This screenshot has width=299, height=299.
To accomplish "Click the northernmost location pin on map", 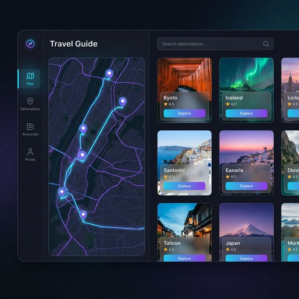I will click(x=109, y=73).
